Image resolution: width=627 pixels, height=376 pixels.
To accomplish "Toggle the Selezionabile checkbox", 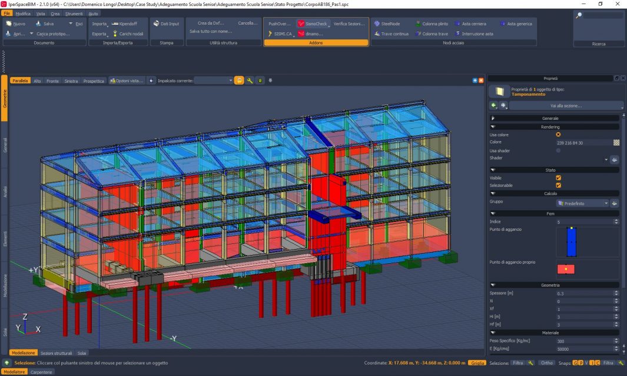I will 558,185.
